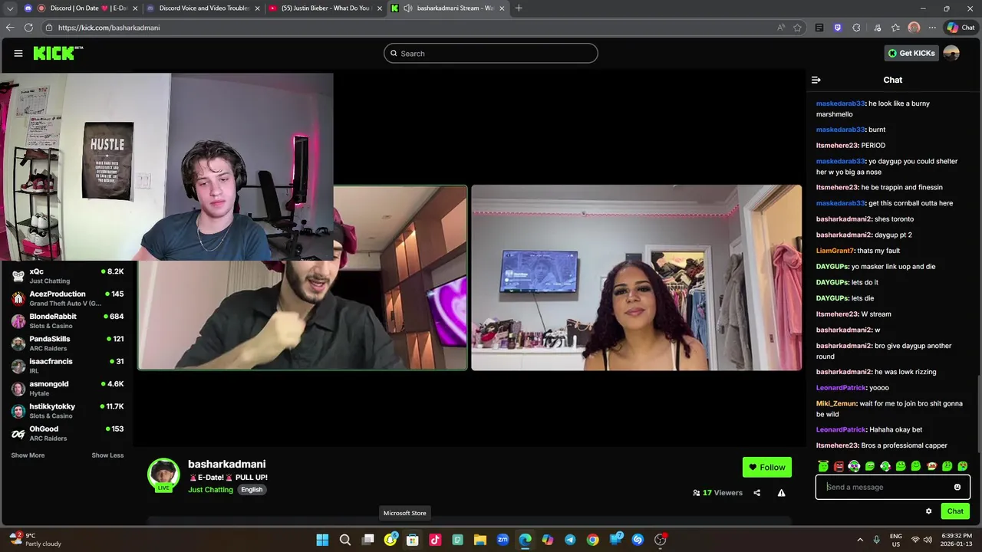Open a new browser tab
The height and width of the screenshot is (552, 982).
pyautogui.click(x=519, y=8)
